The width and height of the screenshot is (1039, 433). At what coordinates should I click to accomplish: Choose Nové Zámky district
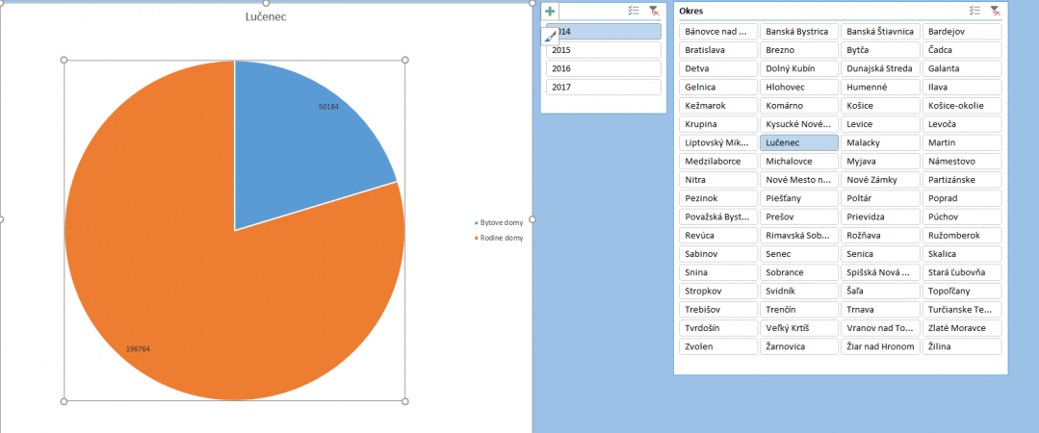pyautogui.click(x=880, y=179)
